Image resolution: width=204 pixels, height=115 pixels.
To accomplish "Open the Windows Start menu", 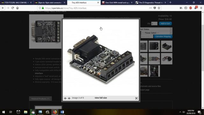I will [4, 112].
